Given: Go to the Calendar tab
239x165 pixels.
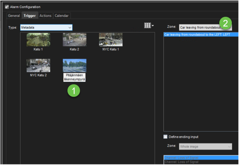Looking at the screenshot, I should (x=62, y=16).
